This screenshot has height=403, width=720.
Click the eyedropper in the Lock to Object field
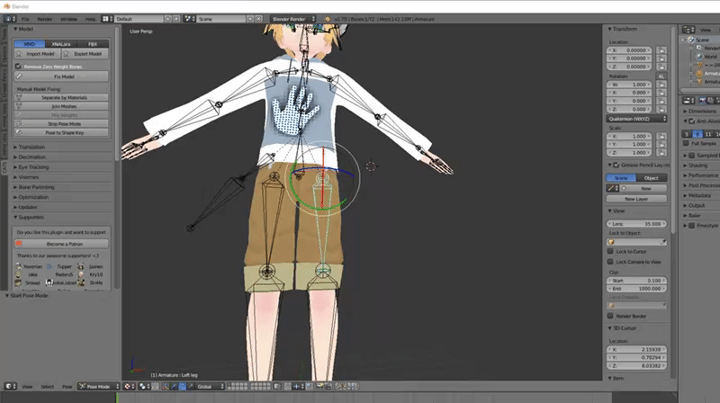coord(663,242)
